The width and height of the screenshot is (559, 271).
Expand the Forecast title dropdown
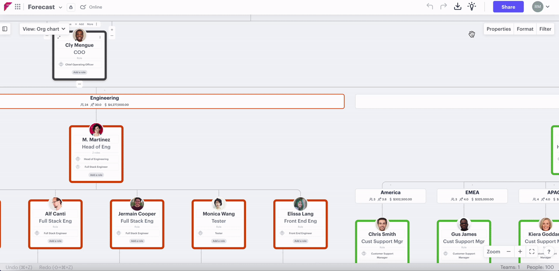pos(60,7)
